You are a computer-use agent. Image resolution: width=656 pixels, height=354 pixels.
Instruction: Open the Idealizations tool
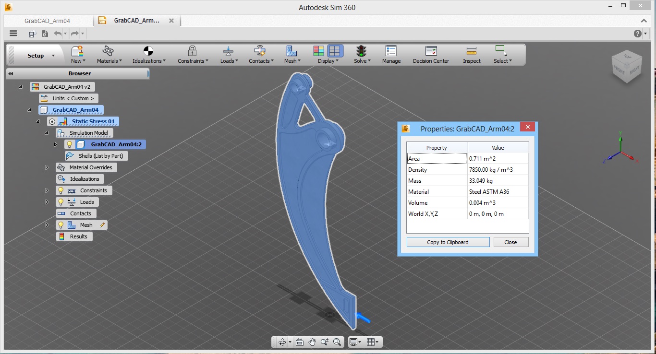point(149,55)
